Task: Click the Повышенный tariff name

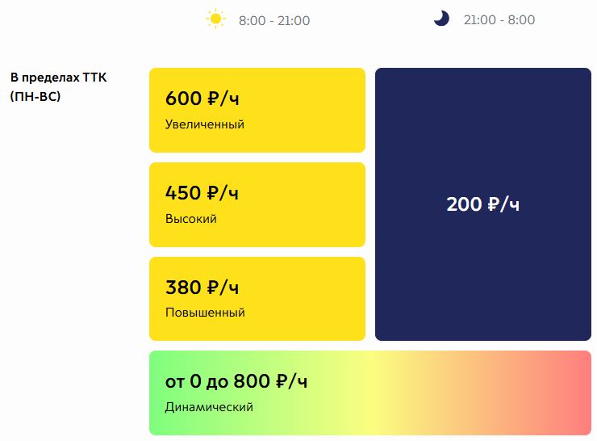Action: click(x=205, y=313)
